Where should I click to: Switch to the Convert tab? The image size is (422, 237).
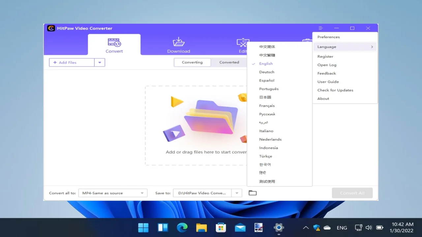tap(114, 45)
